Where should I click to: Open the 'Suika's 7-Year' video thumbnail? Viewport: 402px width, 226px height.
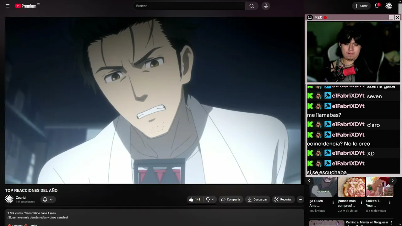(x=380, y=187)
